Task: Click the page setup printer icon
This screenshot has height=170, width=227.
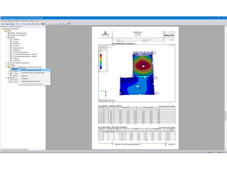Action: click(29, 24)
